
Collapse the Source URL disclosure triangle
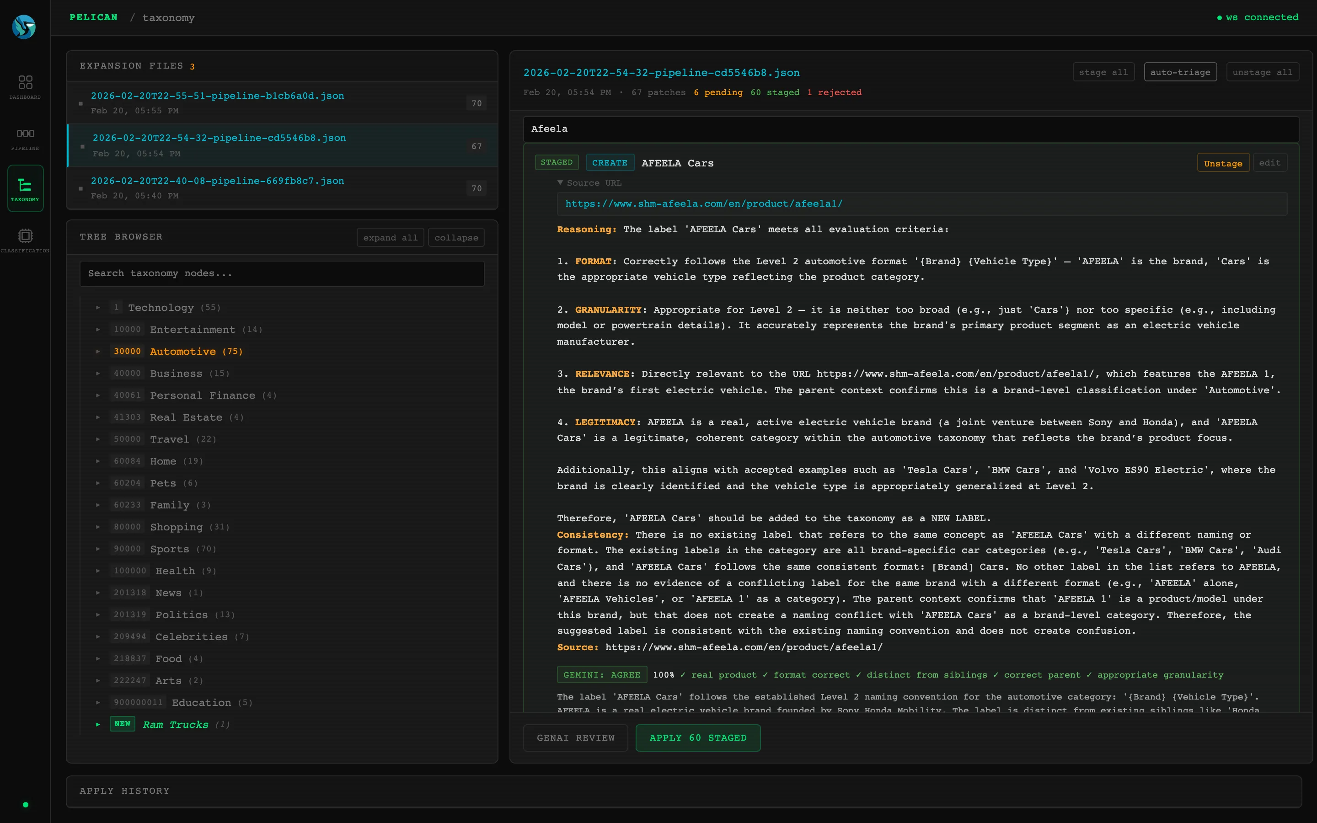[560, 183]
